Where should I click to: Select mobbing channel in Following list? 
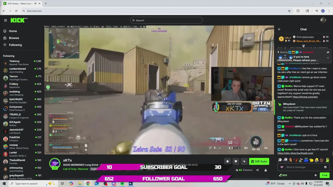pyautogui.click(x=22, y=93)
